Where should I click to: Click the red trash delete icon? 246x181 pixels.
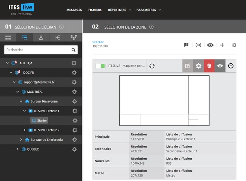(209, 66)
